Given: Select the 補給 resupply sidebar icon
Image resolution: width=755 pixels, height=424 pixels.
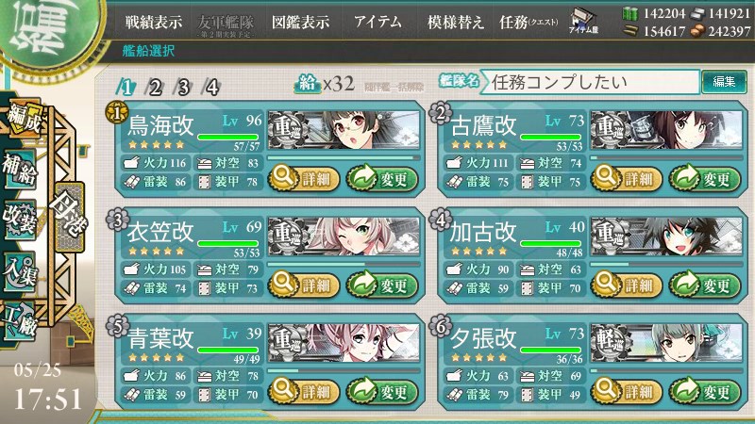Looking at the screenshot, I should (20, 170).
